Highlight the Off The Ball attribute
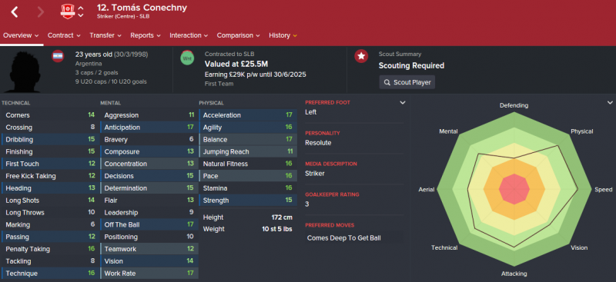Viewport: 616px width, 282px height. tap(149, 224)
